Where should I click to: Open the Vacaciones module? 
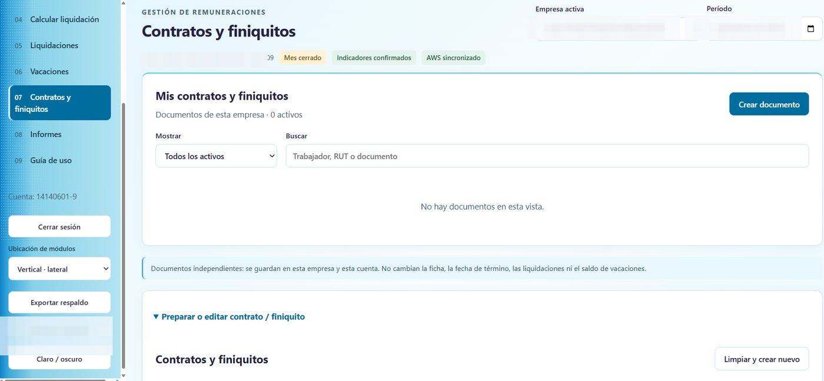pos(59,71)
